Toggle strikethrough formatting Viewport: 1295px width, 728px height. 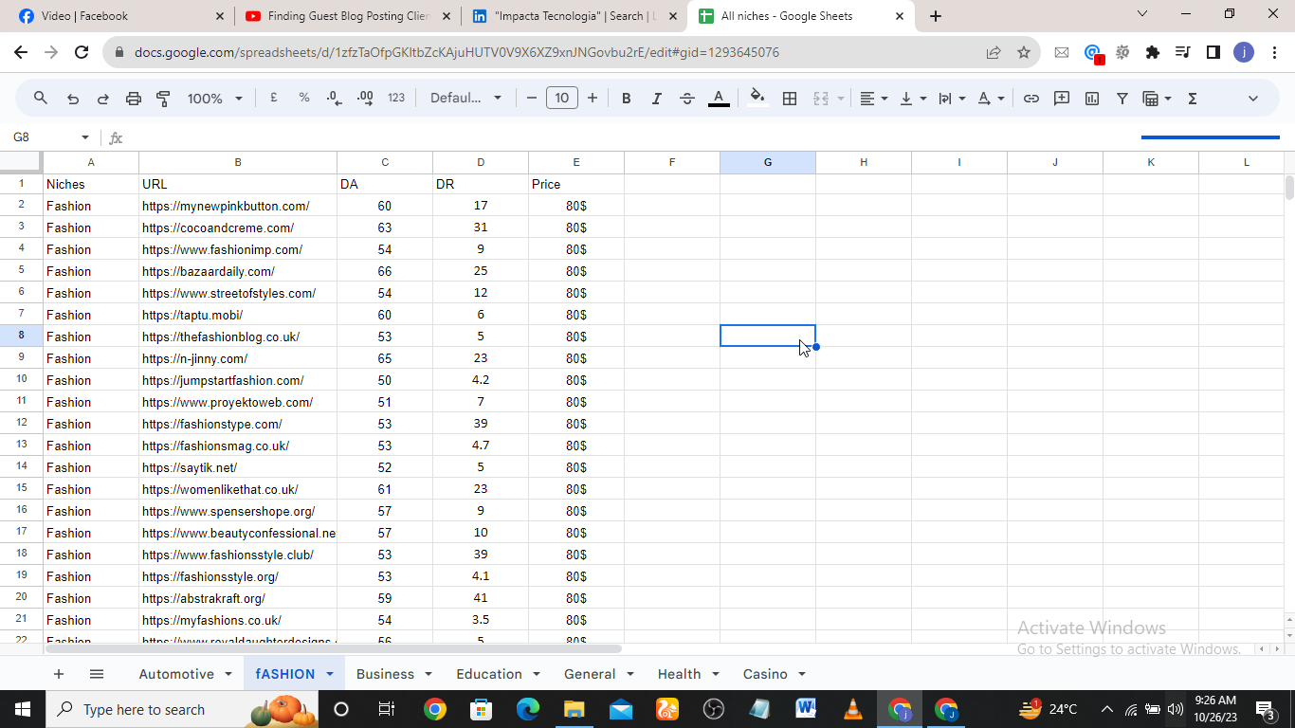coord(687,99)
